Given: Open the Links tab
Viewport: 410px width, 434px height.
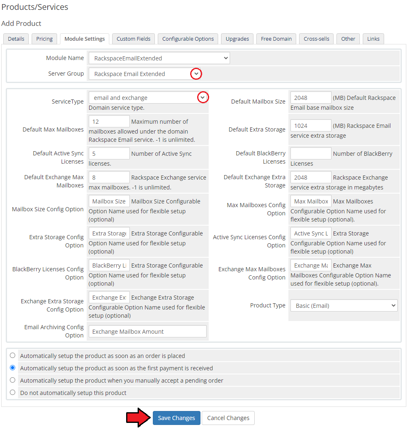Looking at the screenshot, I should click(x=373, y=39).
